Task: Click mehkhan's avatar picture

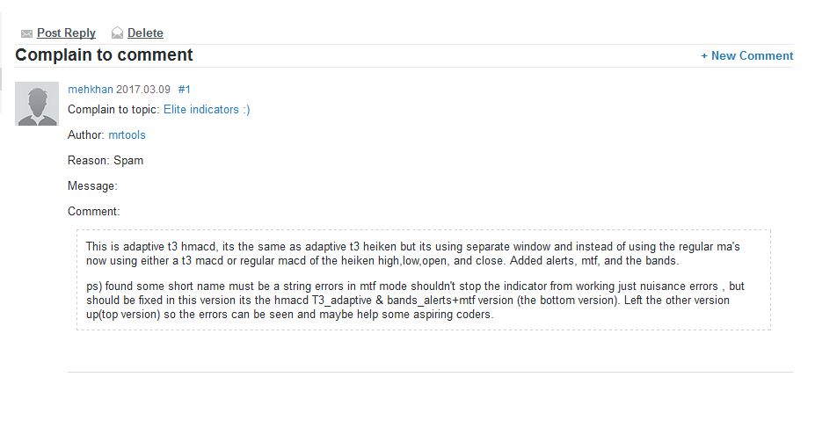Action: point(37,105)
